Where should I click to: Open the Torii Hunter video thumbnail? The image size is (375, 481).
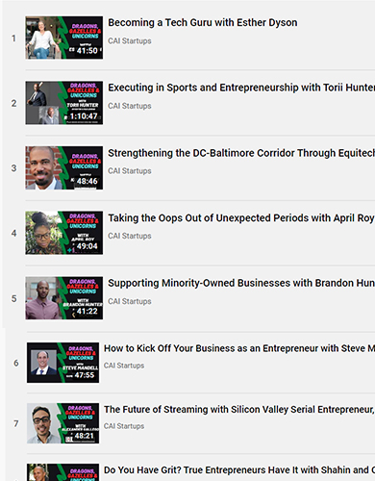tap(64, 103)
